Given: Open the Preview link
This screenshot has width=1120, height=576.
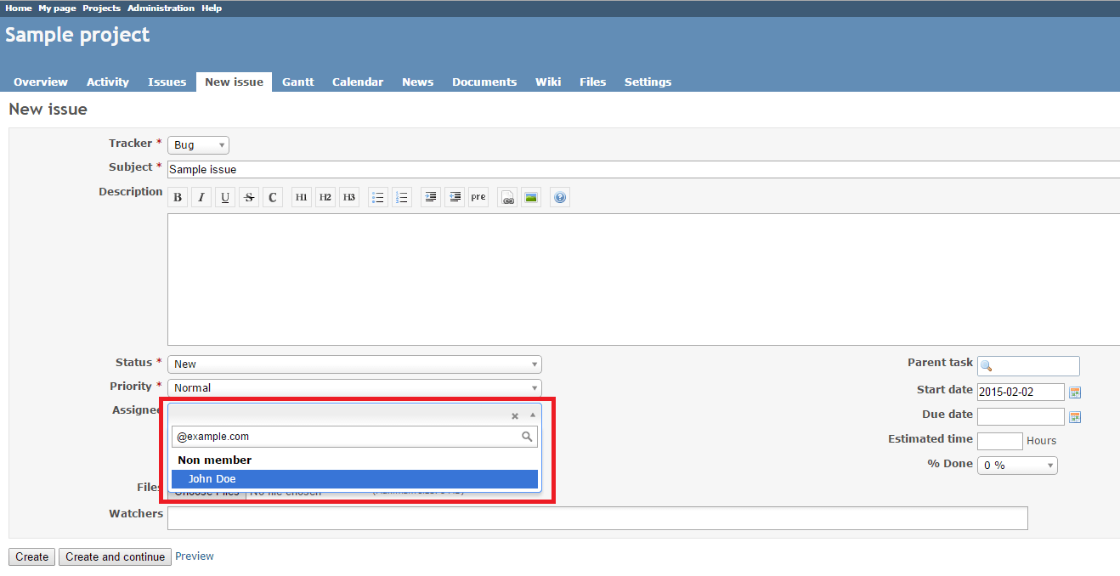Looking at the screenshot, I should 195,556.
